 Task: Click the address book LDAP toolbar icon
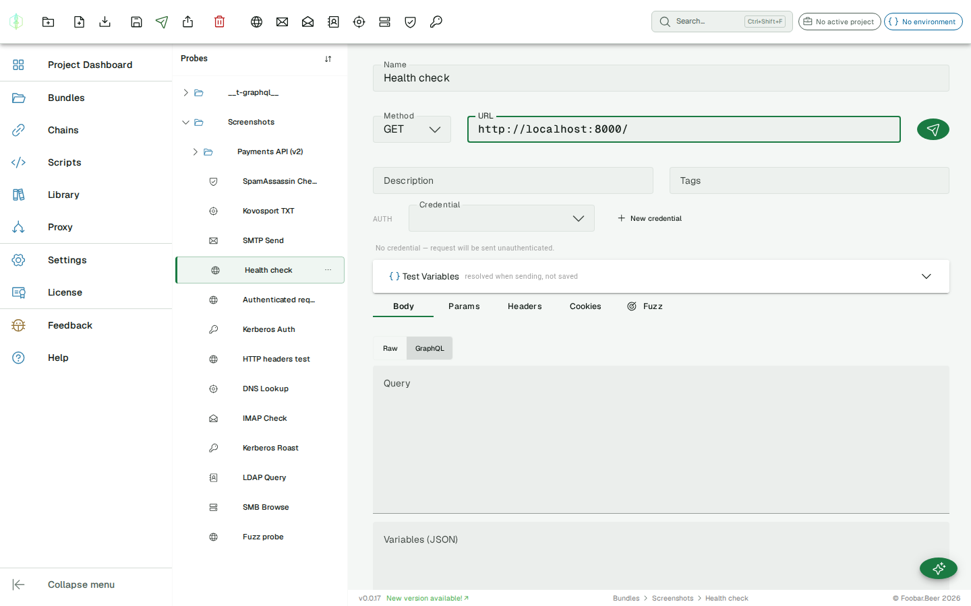coord(333,22)
